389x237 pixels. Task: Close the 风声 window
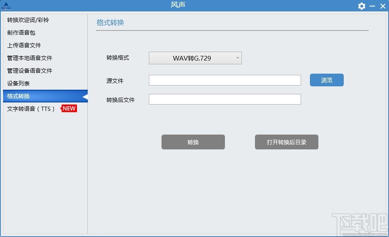pos(383,6)
